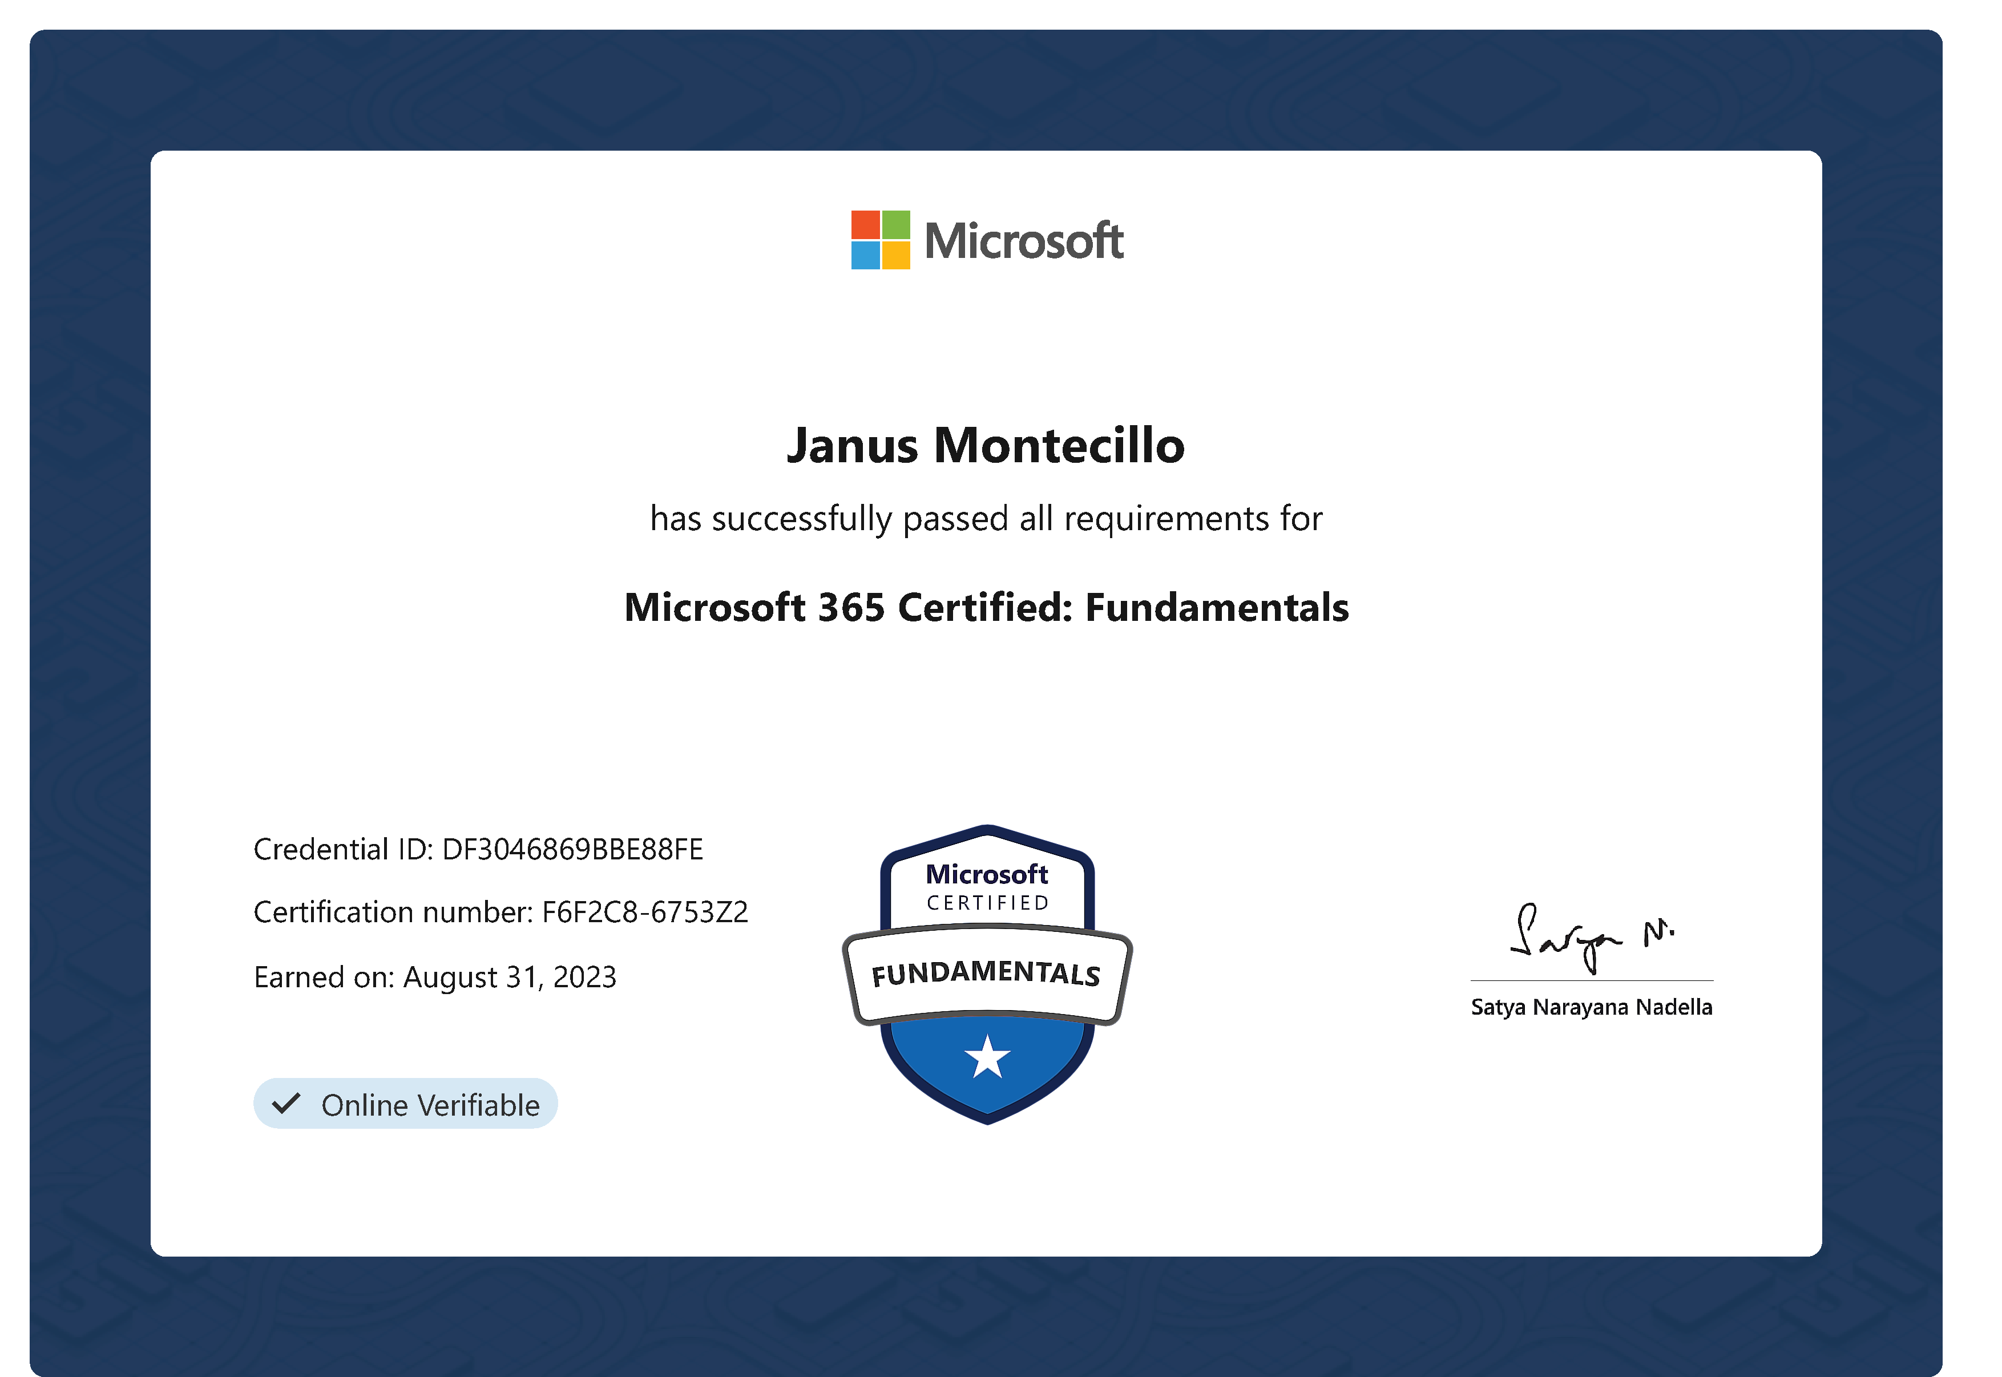Click the white star on badge
Viewport: 2002px width, 1377px height.
pos(986,1058)
